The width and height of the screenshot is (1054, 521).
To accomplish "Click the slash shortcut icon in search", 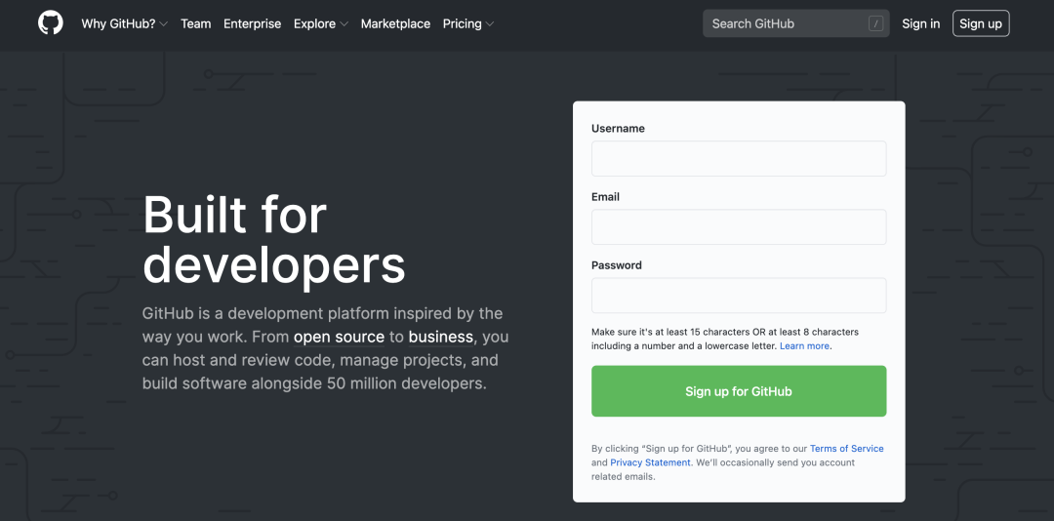I will tap(875, 23).
